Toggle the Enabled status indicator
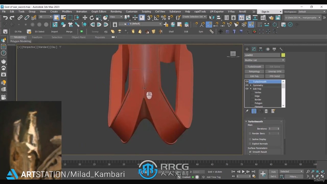 click(193, 177)
